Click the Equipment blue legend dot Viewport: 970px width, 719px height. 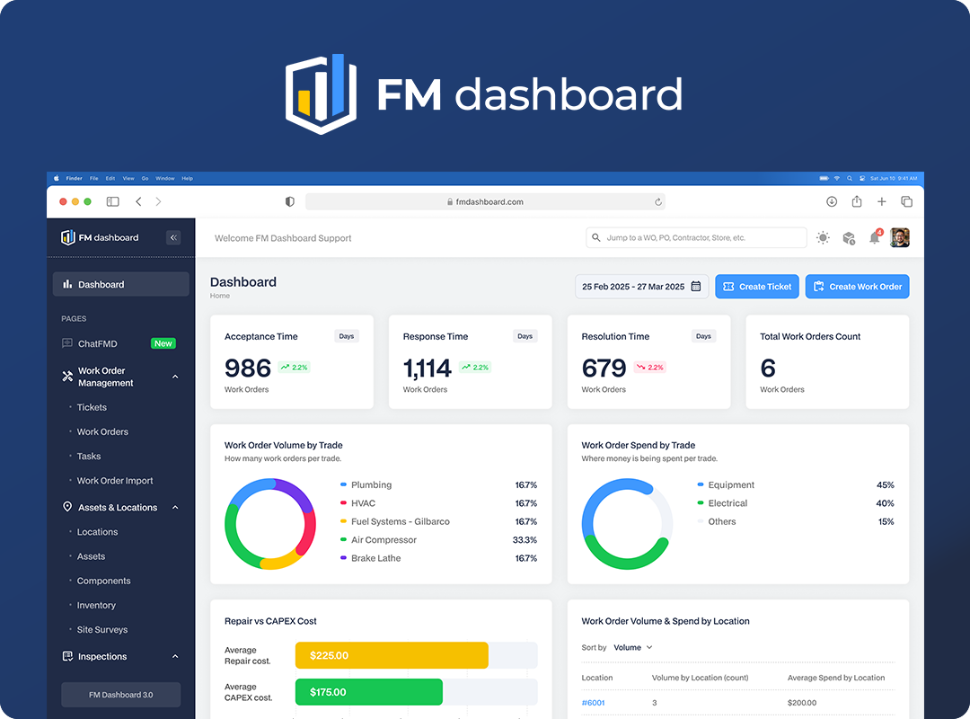(701, 485)
